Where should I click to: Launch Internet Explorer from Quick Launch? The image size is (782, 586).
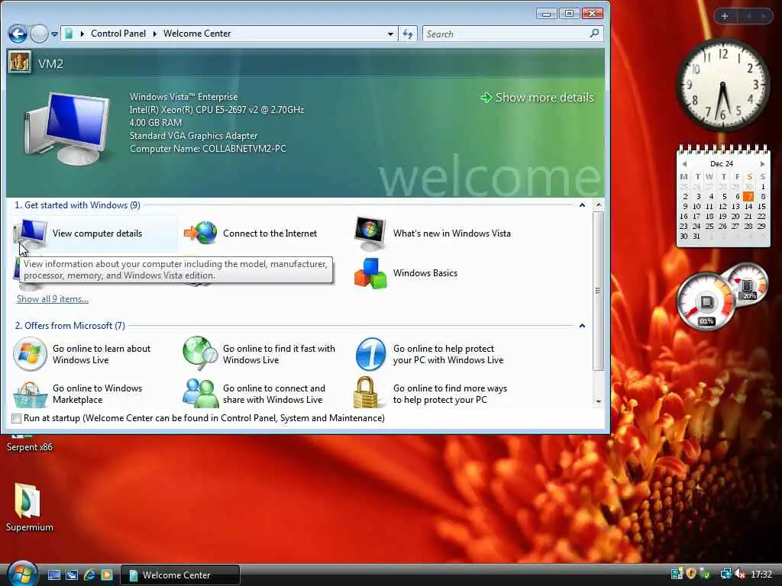(90, 575)
